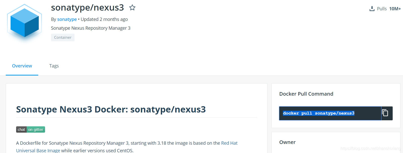
Task: Click the dark chat badge label
Action: (x=21, y=129)
